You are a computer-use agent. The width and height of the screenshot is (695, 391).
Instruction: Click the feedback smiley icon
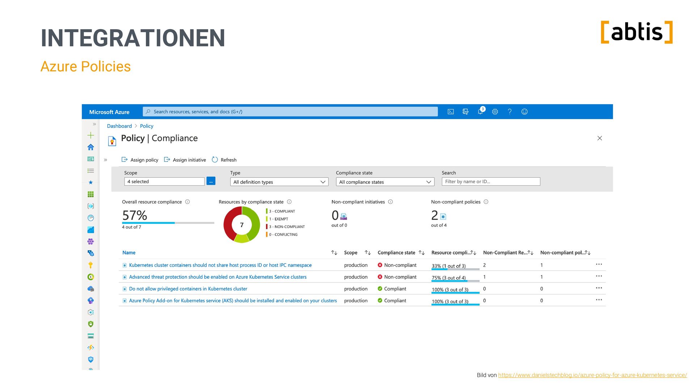click(x=525, y=112)
